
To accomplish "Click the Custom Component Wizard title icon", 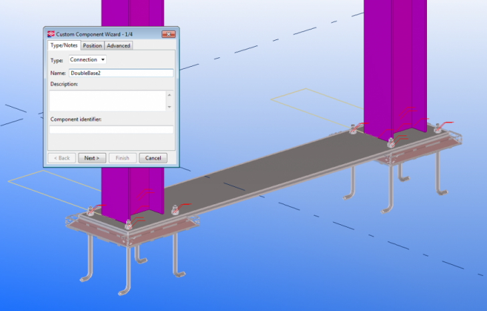I will (50, 33).
